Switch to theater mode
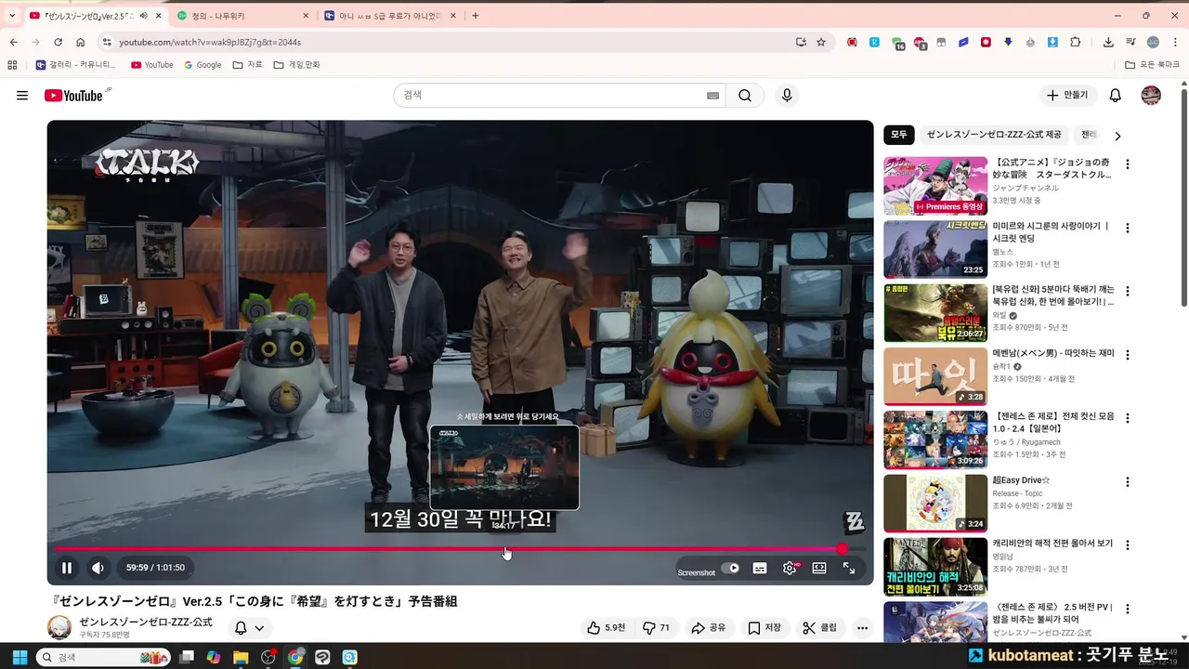This screenshot has height=669, width=1189. pyautogui.click(x=819, y=568)
